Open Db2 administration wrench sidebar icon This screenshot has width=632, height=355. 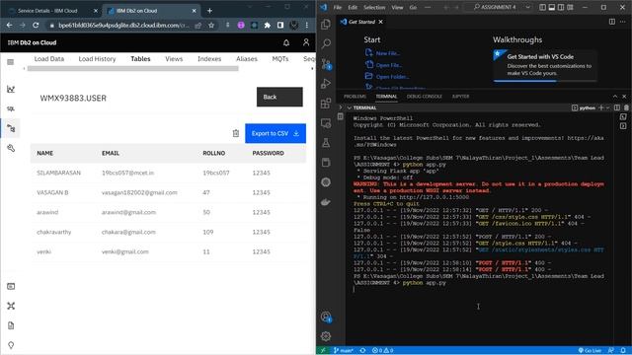[x=11, y=148]
